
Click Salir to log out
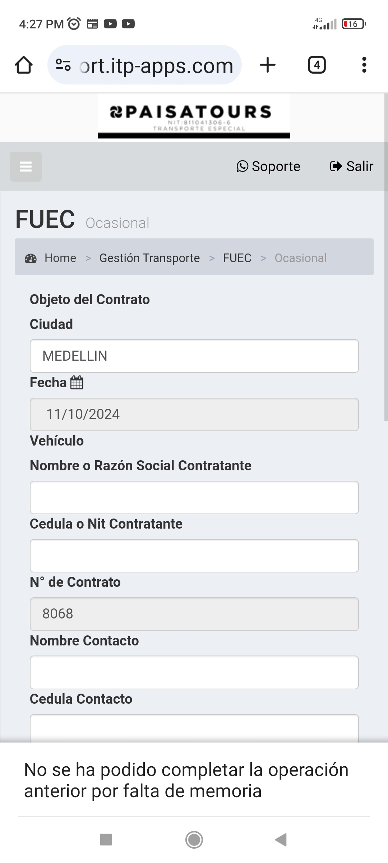352,166
